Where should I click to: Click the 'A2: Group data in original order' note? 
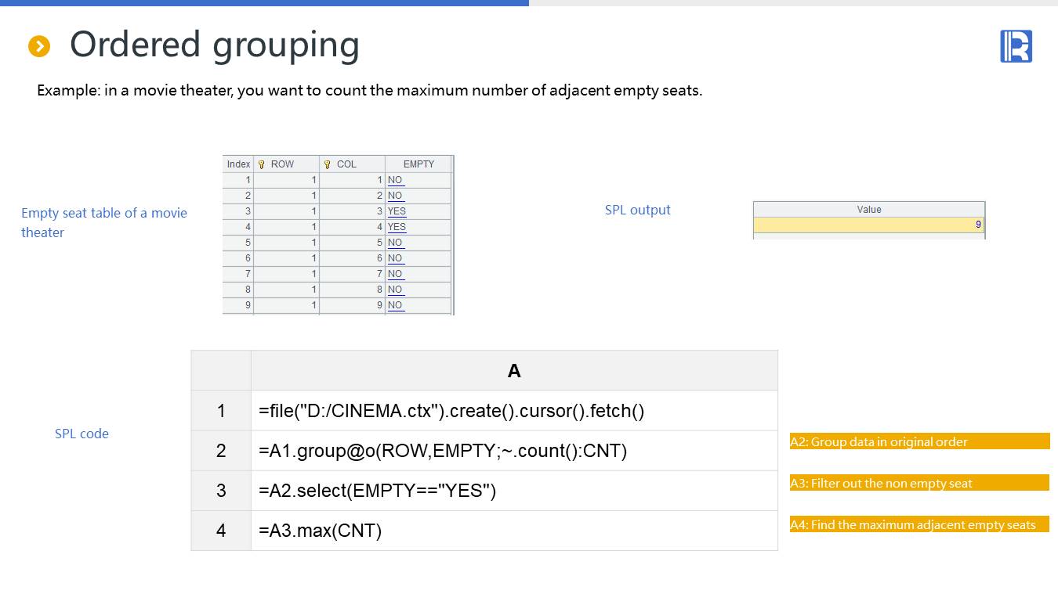pyautogui.click(x=919, y=442)
